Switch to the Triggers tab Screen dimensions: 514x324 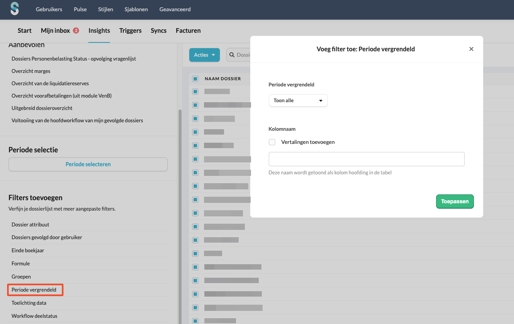(130, 30)
